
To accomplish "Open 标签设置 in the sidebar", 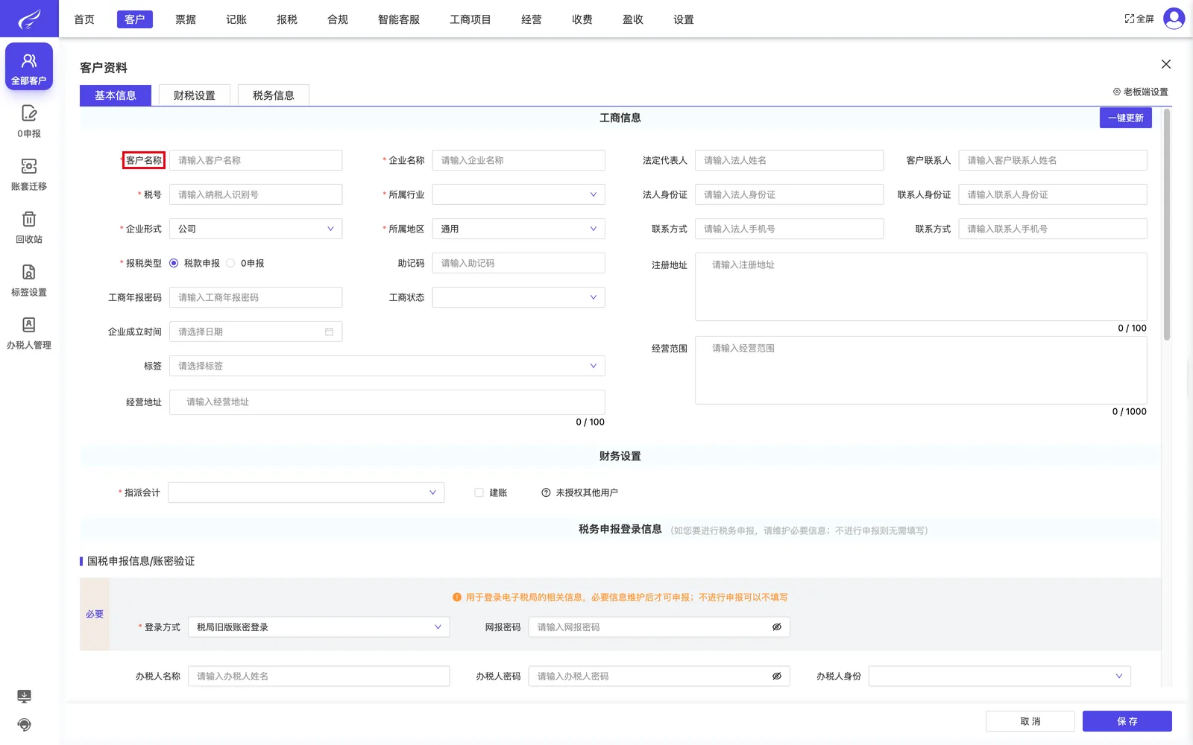I will tap(29, 280).
